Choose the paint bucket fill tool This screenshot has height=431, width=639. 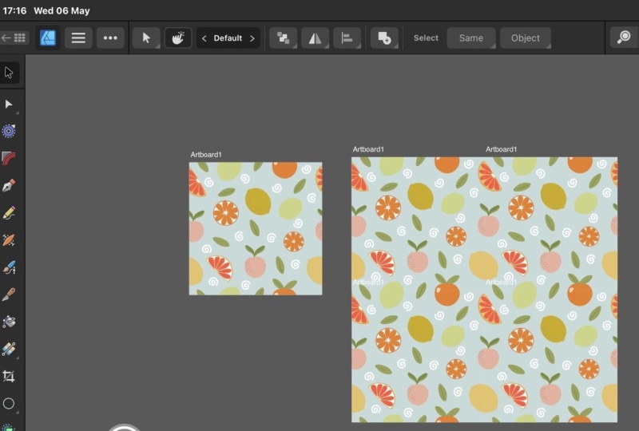tap(9, 322)
